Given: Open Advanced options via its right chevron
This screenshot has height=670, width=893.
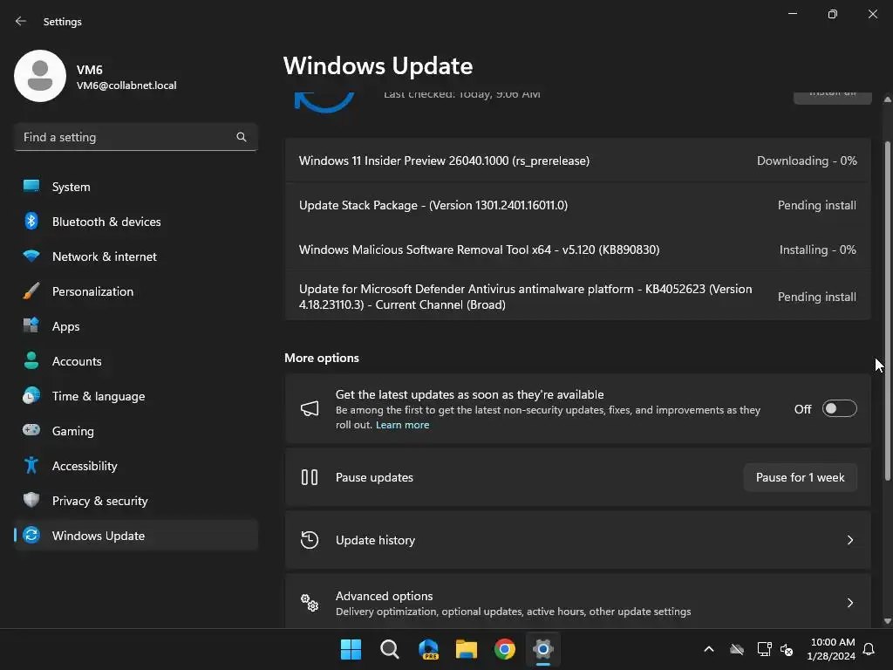Looking at the screenshot, I should point(849,602).
